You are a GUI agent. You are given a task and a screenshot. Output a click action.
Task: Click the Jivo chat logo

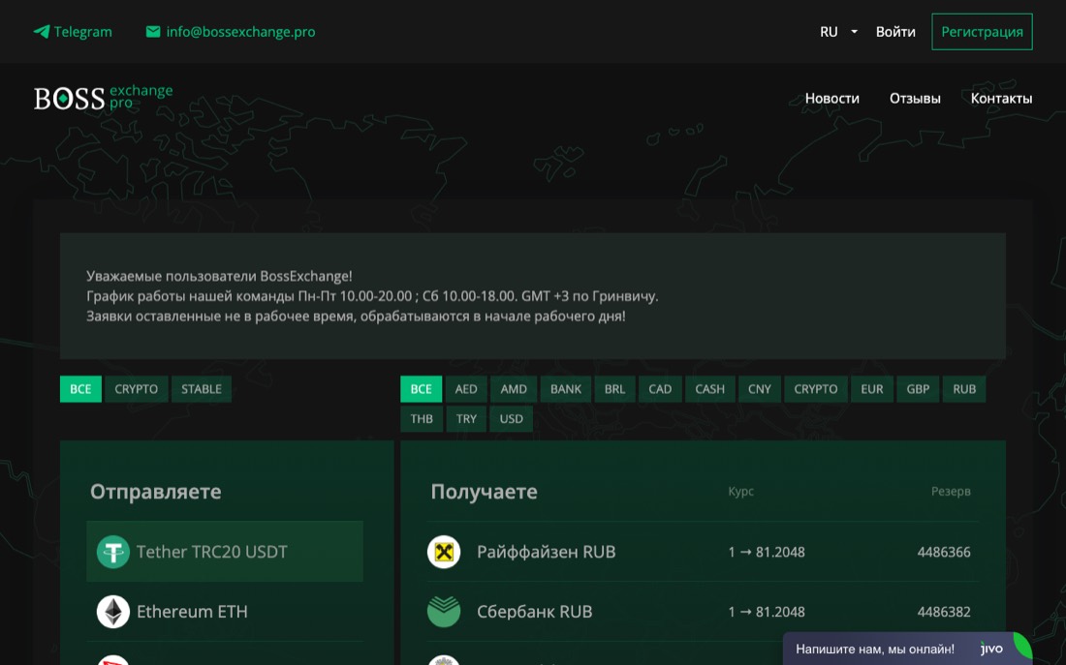[991, 650]
